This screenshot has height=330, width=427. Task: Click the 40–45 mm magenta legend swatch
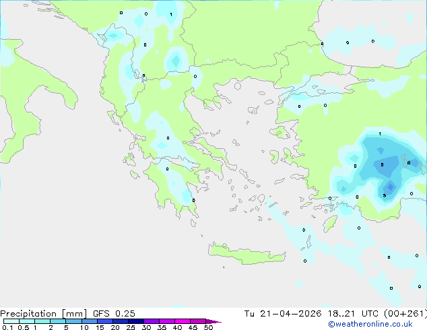[x=183, y=321]
